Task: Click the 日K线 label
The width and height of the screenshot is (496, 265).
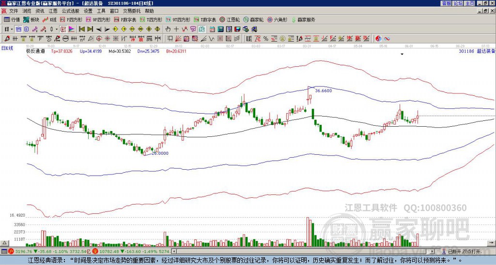Action: pyautogui.click(x=7, y=48)
